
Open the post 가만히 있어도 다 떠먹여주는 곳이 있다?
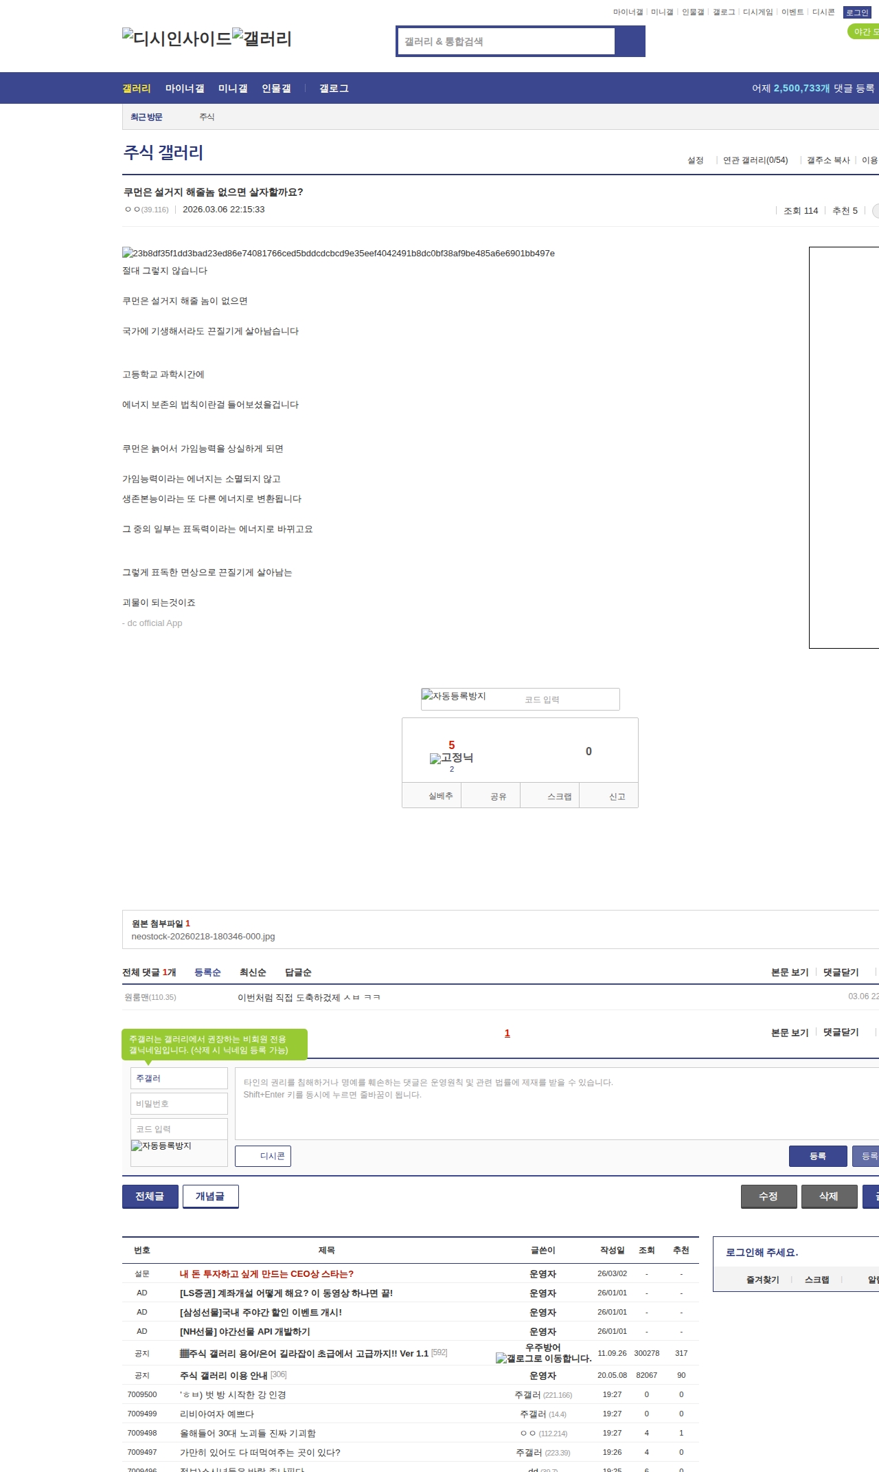pos(260,1453)
